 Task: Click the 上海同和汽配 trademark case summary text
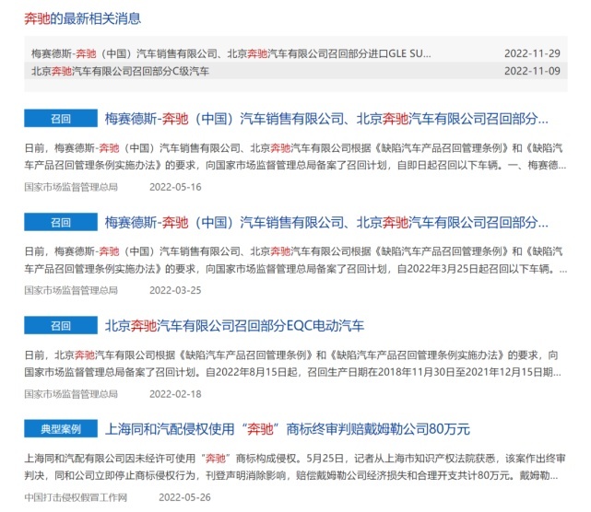tap(295, 467)
